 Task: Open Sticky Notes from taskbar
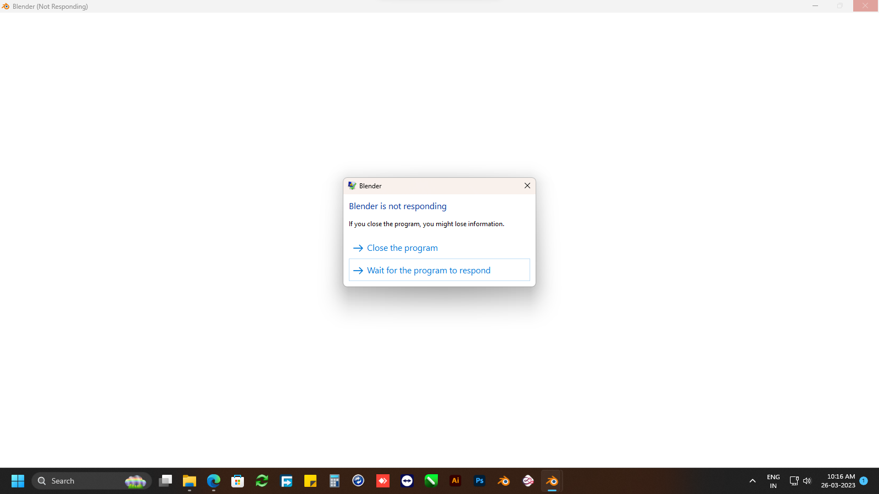click(310, 481)
